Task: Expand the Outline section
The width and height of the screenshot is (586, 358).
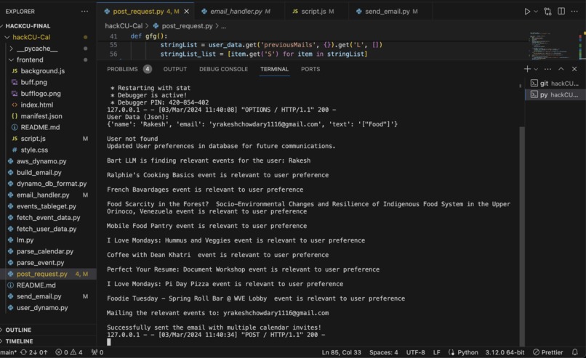Action: click(x=18, y=330)
